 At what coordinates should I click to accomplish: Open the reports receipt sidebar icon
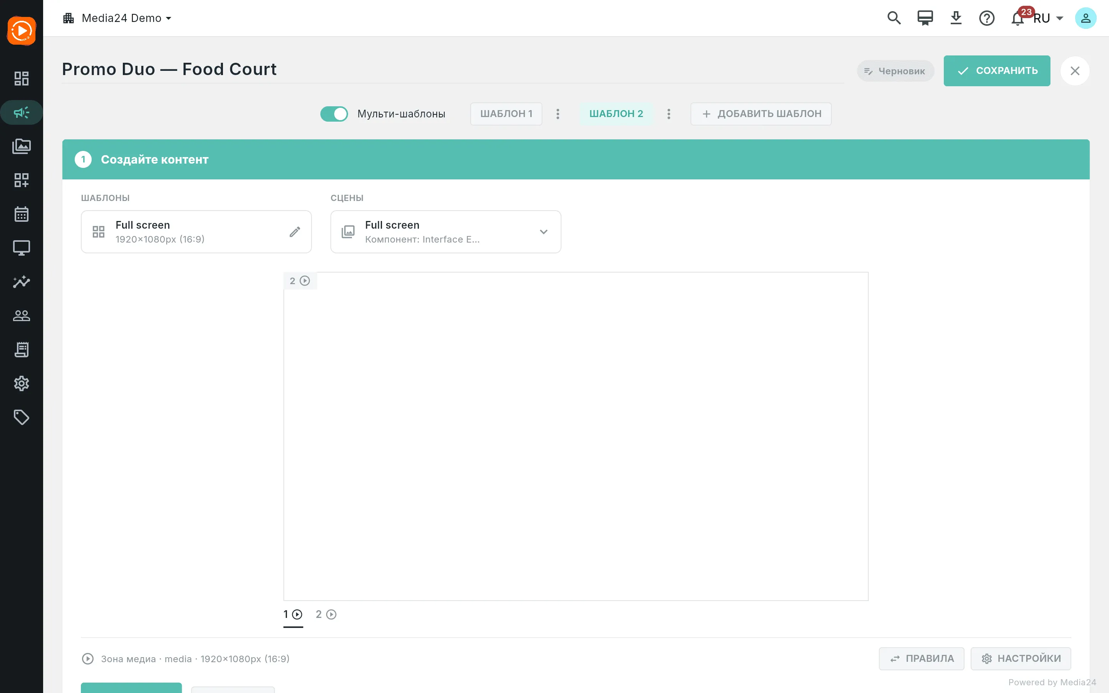[21, 350]
